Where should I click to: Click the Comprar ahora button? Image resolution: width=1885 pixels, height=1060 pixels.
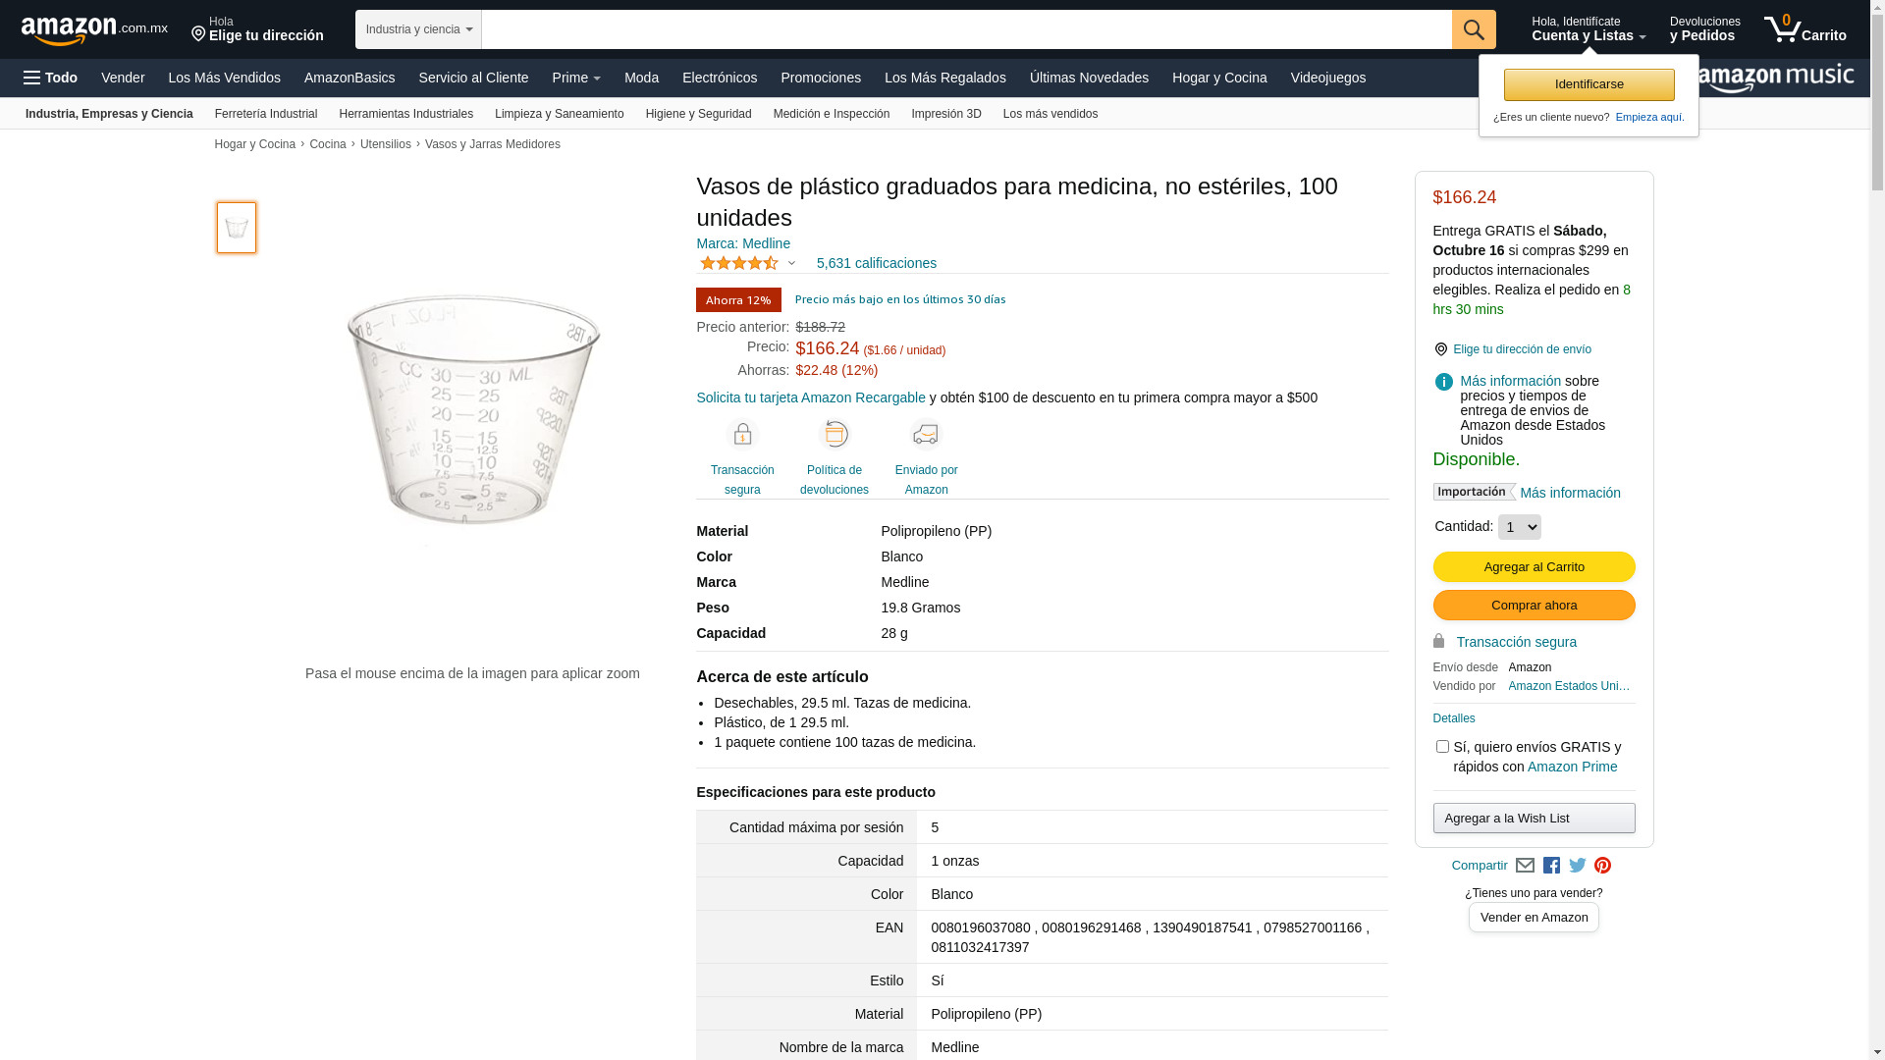tap(1534, 606)
